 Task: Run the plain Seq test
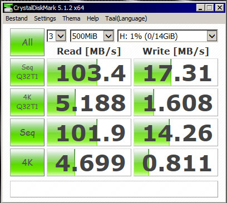coord(27,132)
